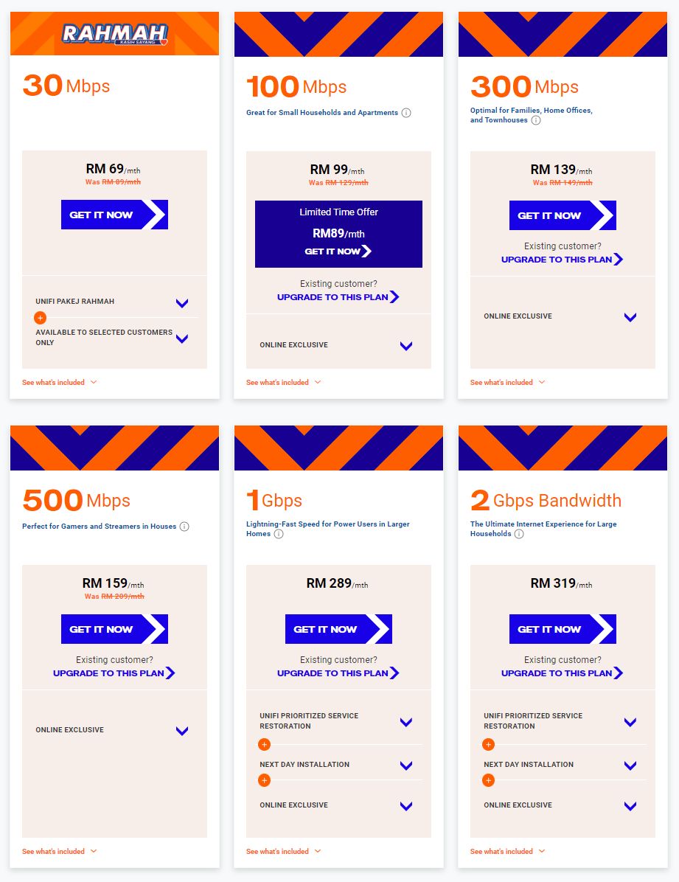Viewport: 679px width, 882px height.
Task: Click the plus icon on the 30 Mbps Rahmah card
Action: click(x=40, y=317)
